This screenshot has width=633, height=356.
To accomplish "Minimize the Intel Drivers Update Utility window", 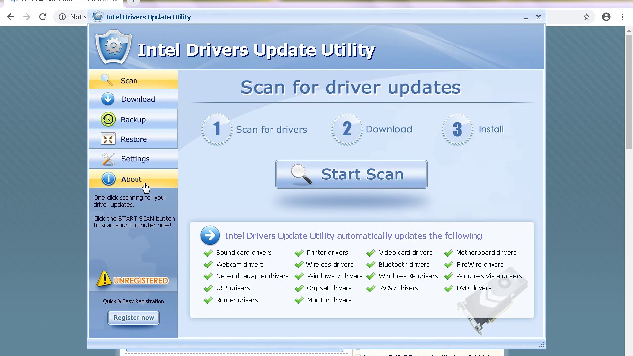I will pos(526,17).
